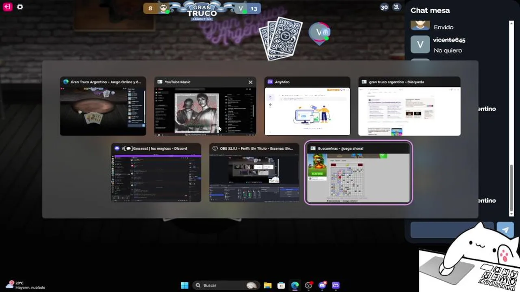520x292 pixels.
Task: Send the chat message with arrow button
Action: pyautogui.click(x=505, y=230)
